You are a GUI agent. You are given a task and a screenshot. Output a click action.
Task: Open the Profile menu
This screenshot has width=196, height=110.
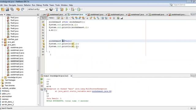tap(46, 5)
